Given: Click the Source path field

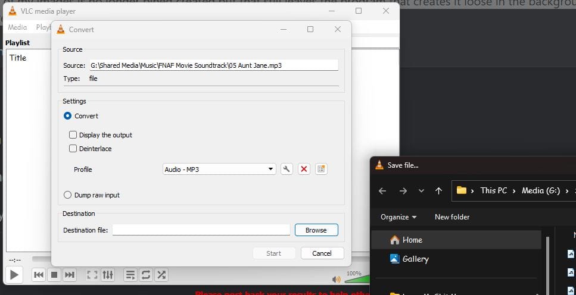Looking at the screenshot, I should coord(213,65).
